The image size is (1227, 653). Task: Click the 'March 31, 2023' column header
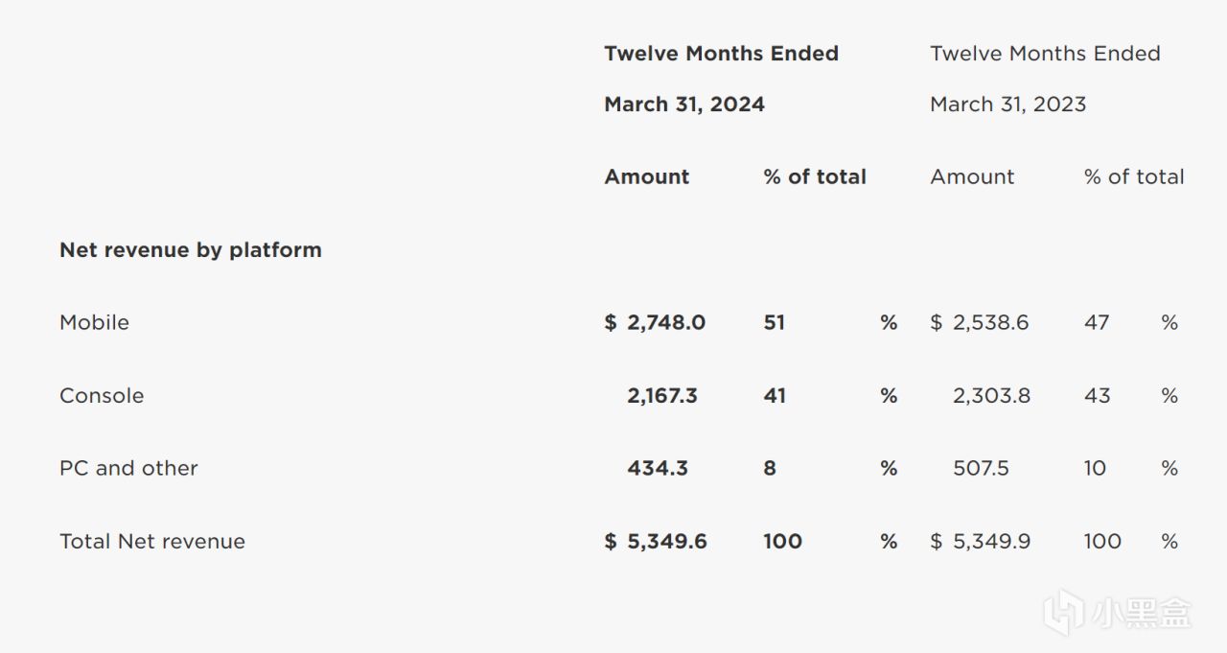point(1007,105)
